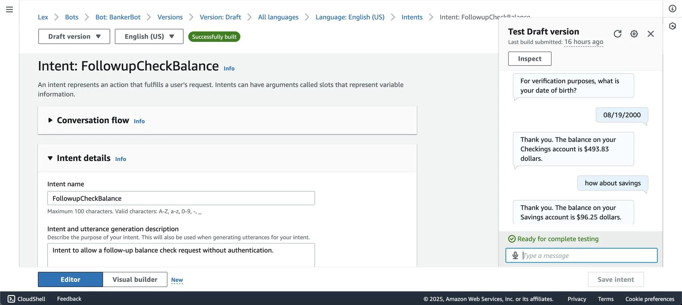
Task: Go to Bots breadcrumb
Action: pos(72,17)
